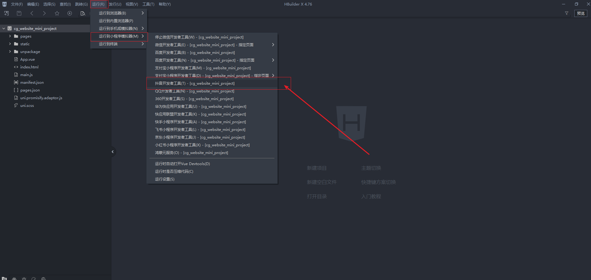591x280 pixels.
Task: Click the save file toolbar icon
Action: (x=19, y=13)
